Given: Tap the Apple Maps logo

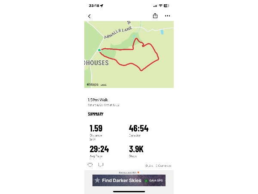Looking at the screenshot, I should (x=92, y=84).
